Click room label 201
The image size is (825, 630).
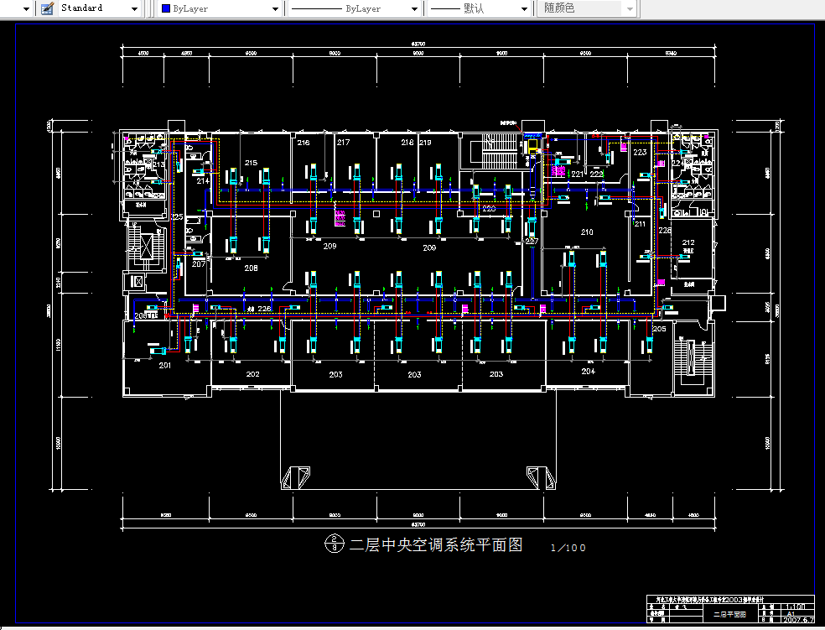tap(165, 365)
